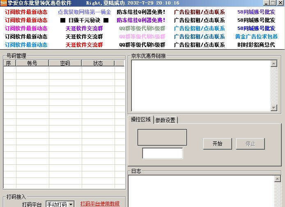Click the captcha image box
The height and width of the screenshot is (207, 285).
pos(162,137)
